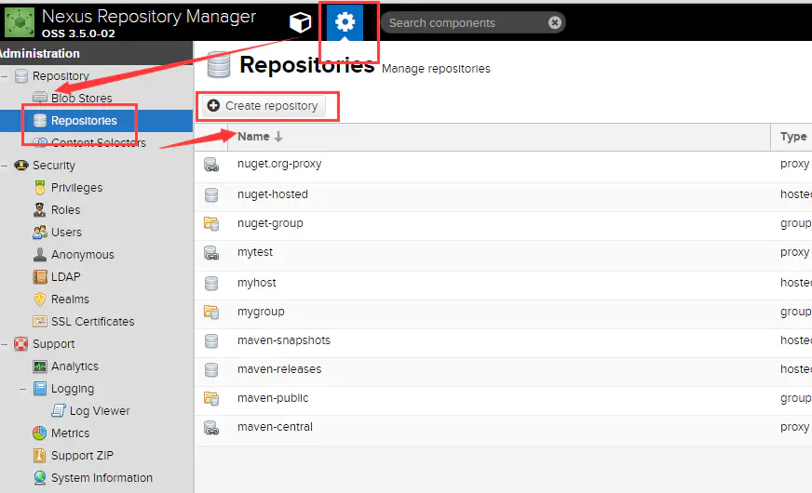This screenshot has width=812, height=493.
Task: Click the group folder icon beside maven-public
Action: click(x=211, y=398)
